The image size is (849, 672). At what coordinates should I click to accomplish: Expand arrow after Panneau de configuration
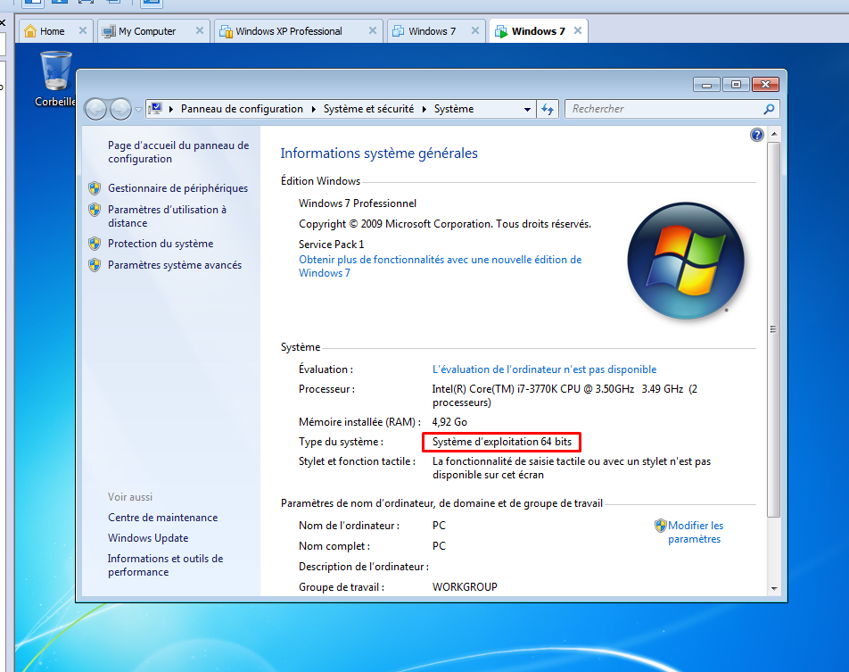[314, 109]
